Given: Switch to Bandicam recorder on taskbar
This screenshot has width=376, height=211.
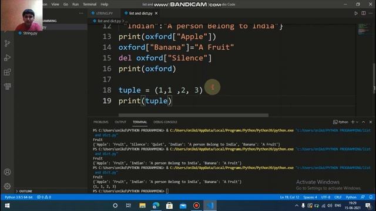Looking at the screenshot, I should coord(196,206).
